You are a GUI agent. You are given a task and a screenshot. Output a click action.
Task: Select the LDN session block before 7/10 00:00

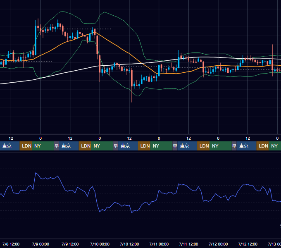pos(85,146)
